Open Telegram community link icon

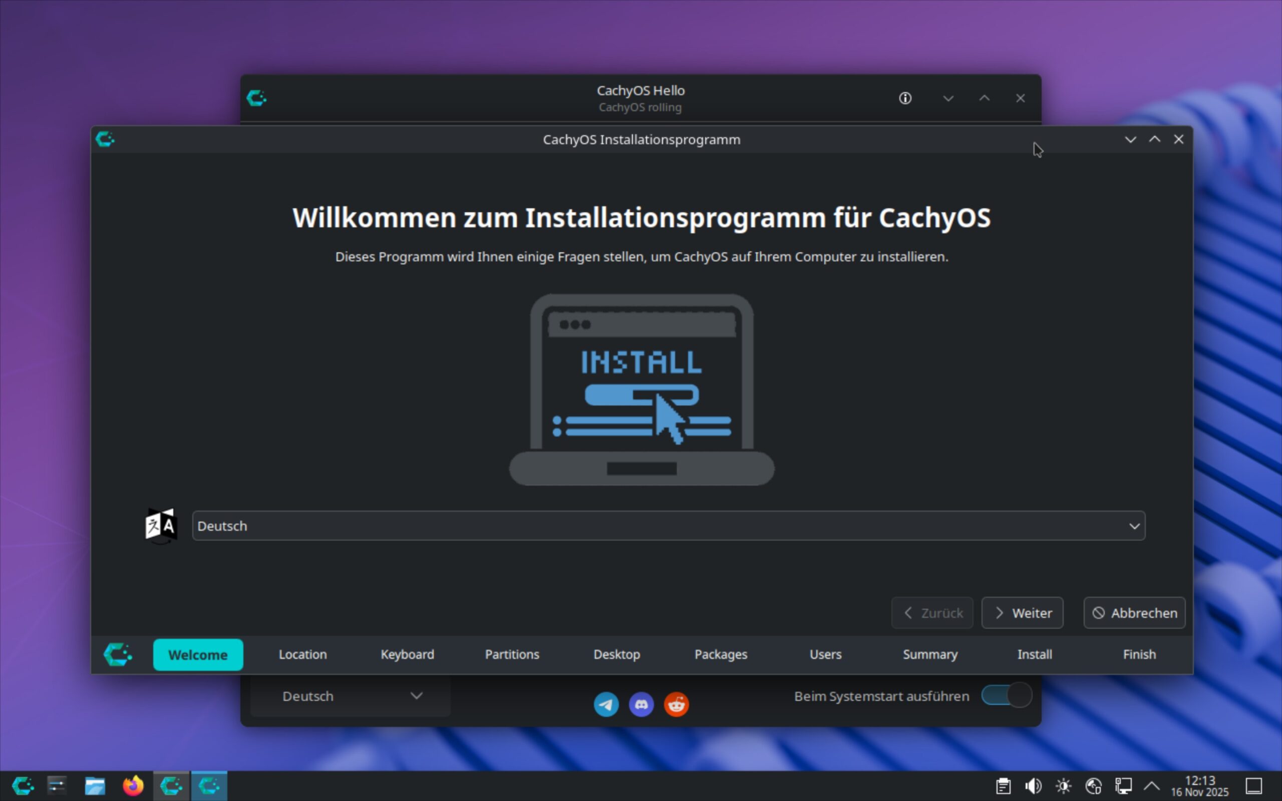coord(606,704)
